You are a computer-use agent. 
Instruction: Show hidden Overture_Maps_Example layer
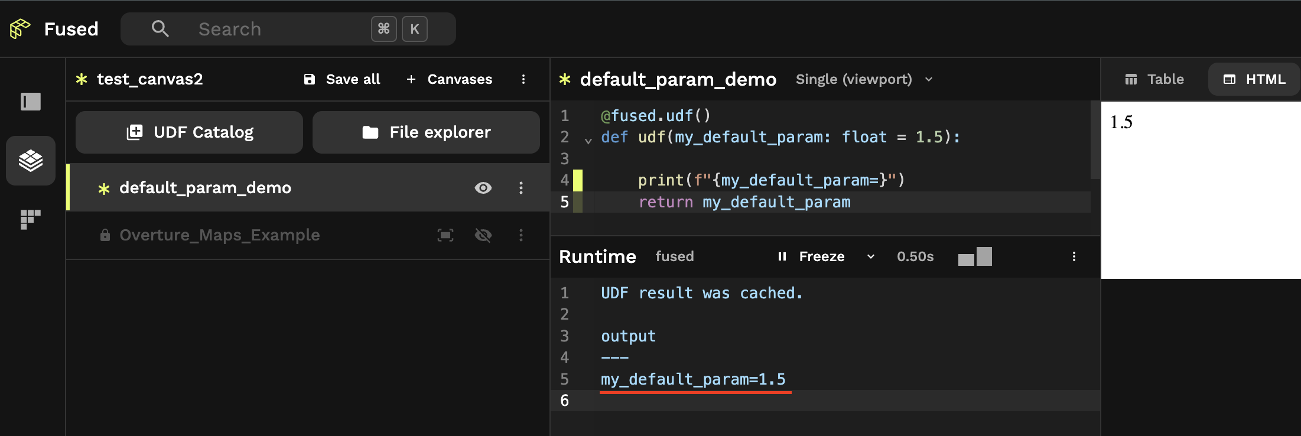pyautogui.click(x=483, y=235)
